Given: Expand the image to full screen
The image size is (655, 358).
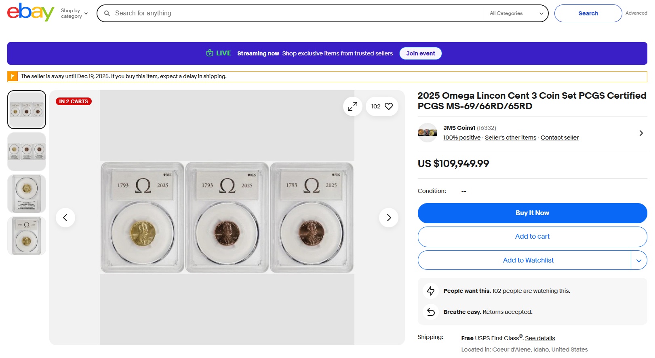Looking at the screenshot, I should coord(352,106).
